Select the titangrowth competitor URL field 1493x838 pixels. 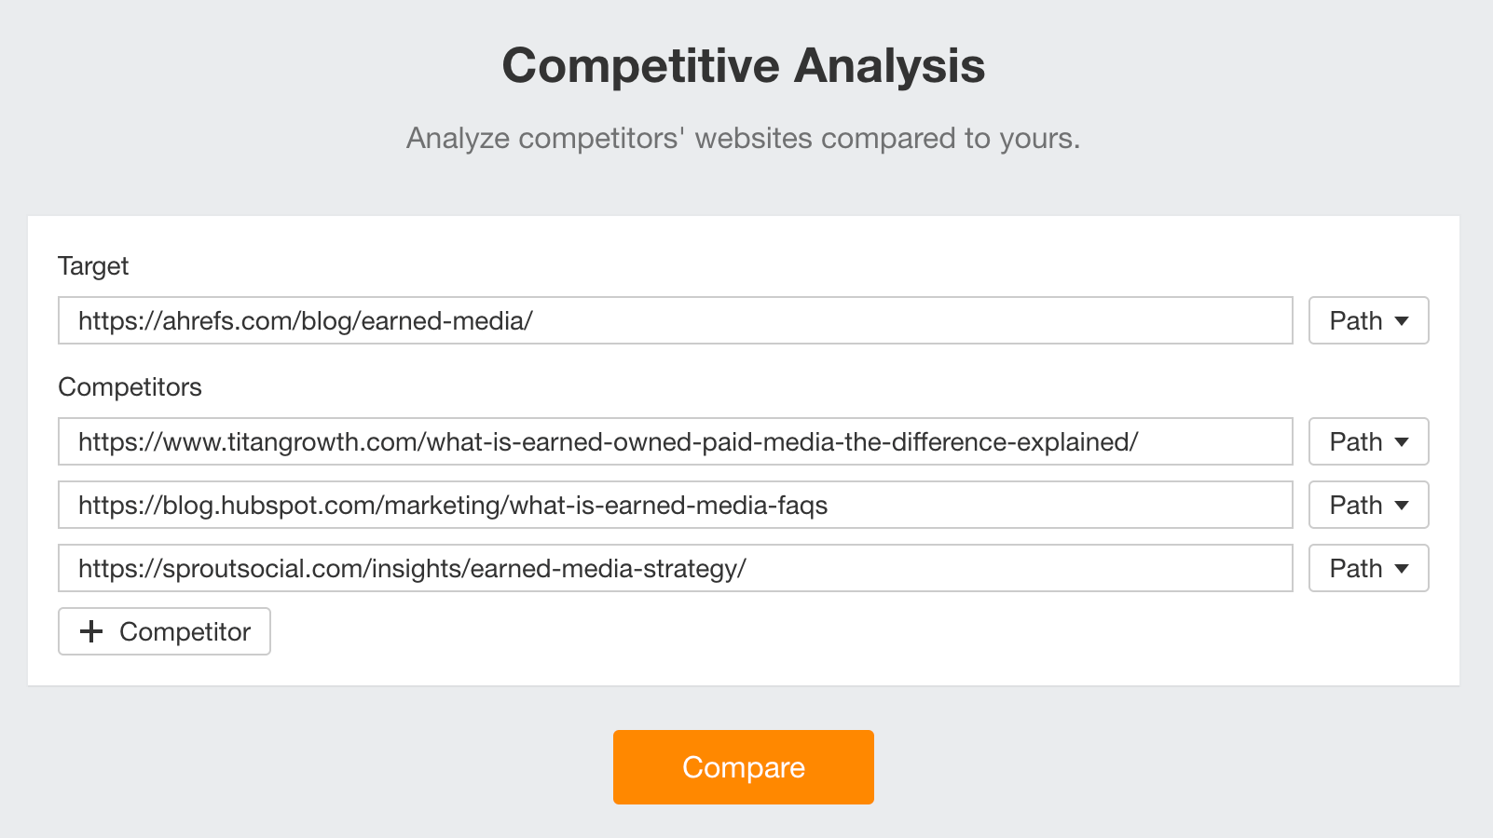675,441
